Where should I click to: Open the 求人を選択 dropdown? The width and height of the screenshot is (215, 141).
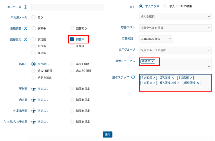(x=175, y=17)
